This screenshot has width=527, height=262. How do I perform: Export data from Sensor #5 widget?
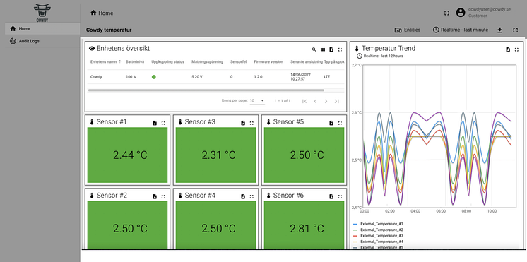331,123
